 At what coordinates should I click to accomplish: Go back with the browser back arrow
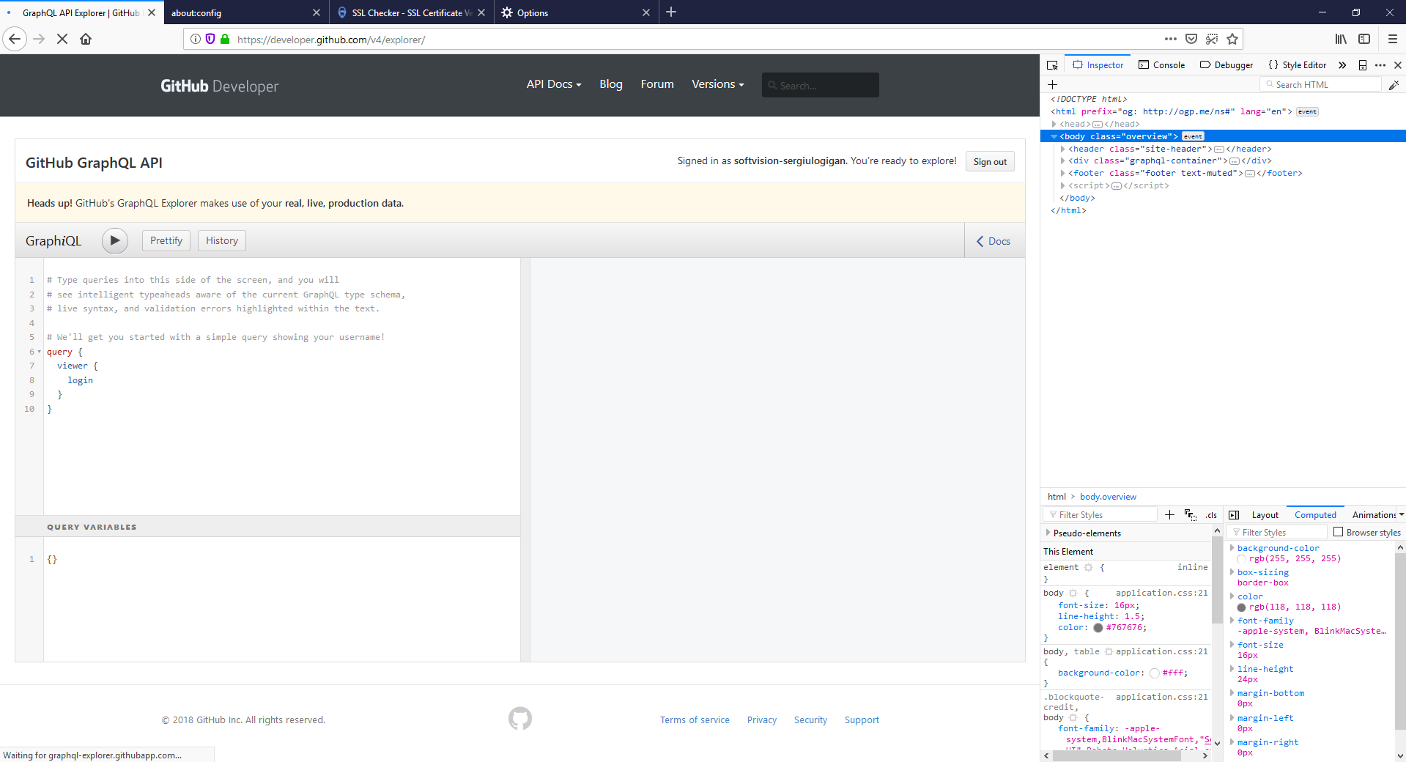pyautogui.click(x=15, y=39)
